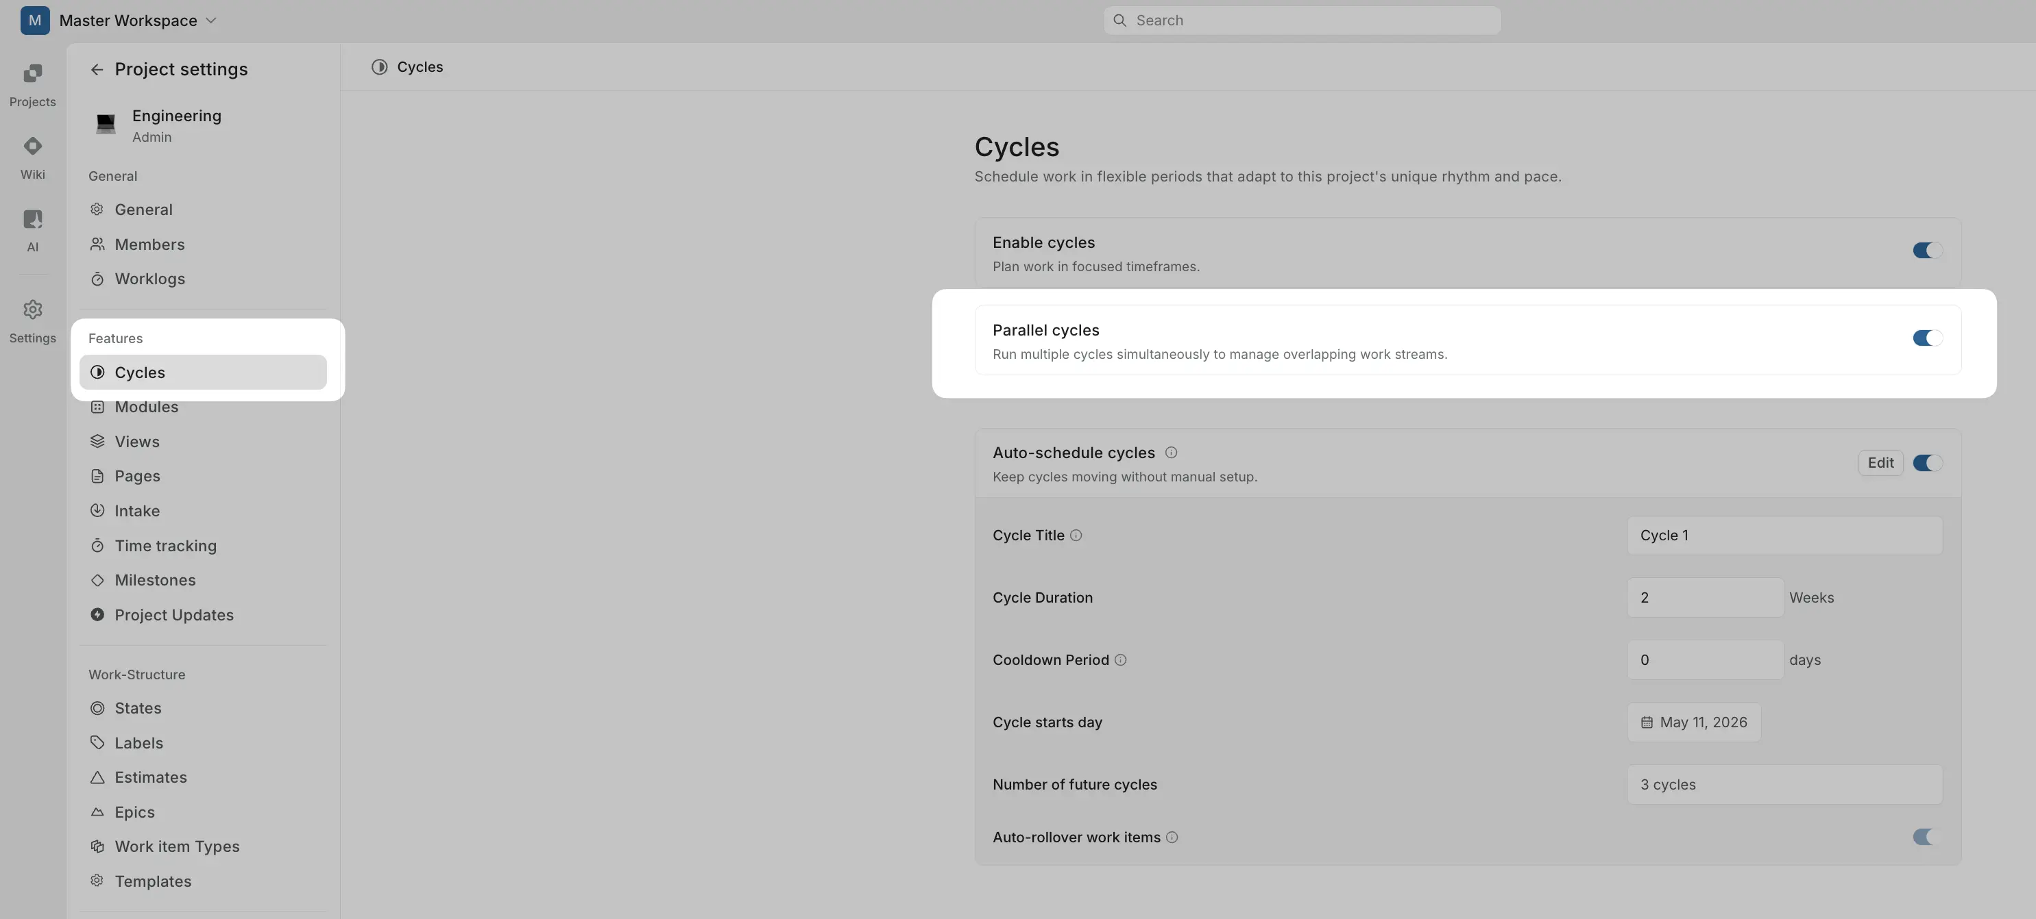Click the Cycle Duration input field

tap(1704, 598)
